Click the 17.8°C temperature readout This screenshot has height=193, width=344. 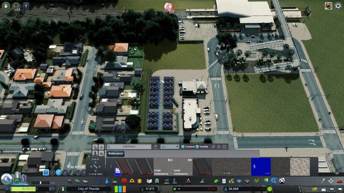coord(149,189)
